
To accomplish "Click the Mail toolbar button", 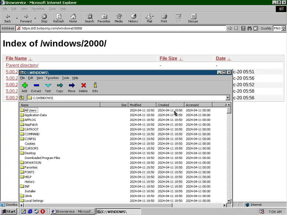I will (149, 18).
